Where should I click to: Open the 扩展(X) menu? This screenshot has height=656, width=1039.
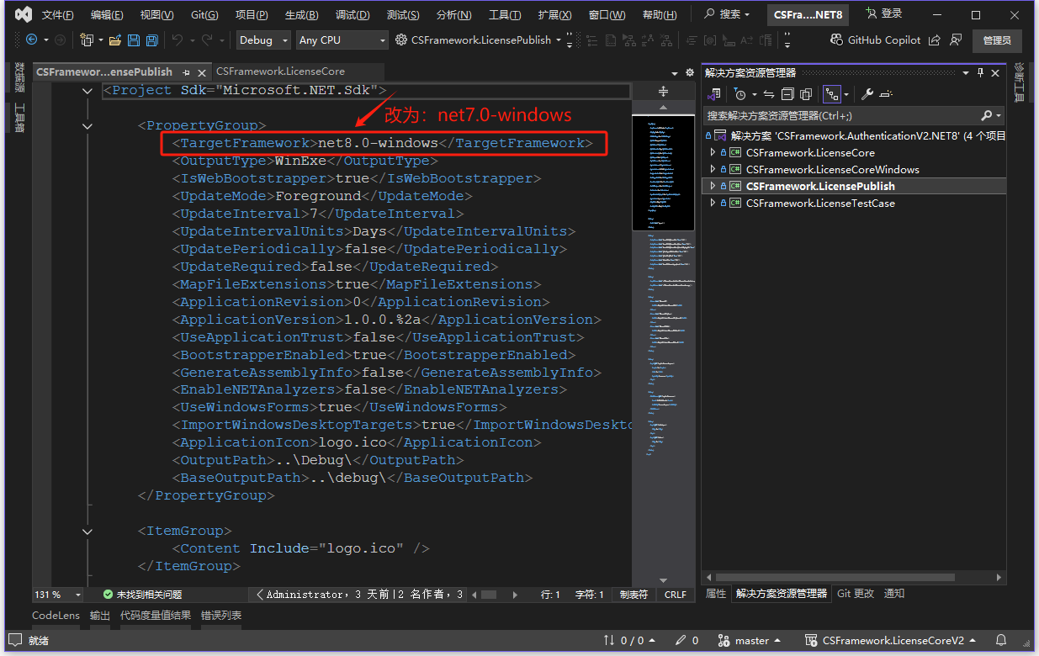[x=554, y=14]
